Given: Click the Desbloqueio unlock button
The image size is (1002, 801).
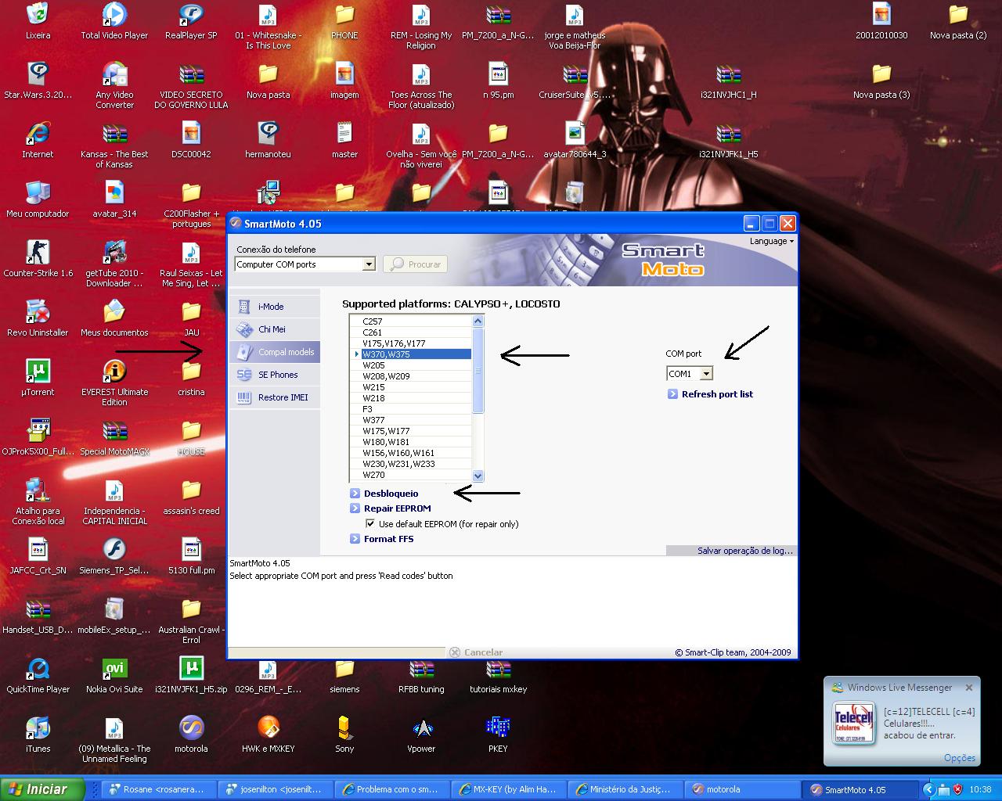Looking at the screenshot, I should (x=391, y=494).
